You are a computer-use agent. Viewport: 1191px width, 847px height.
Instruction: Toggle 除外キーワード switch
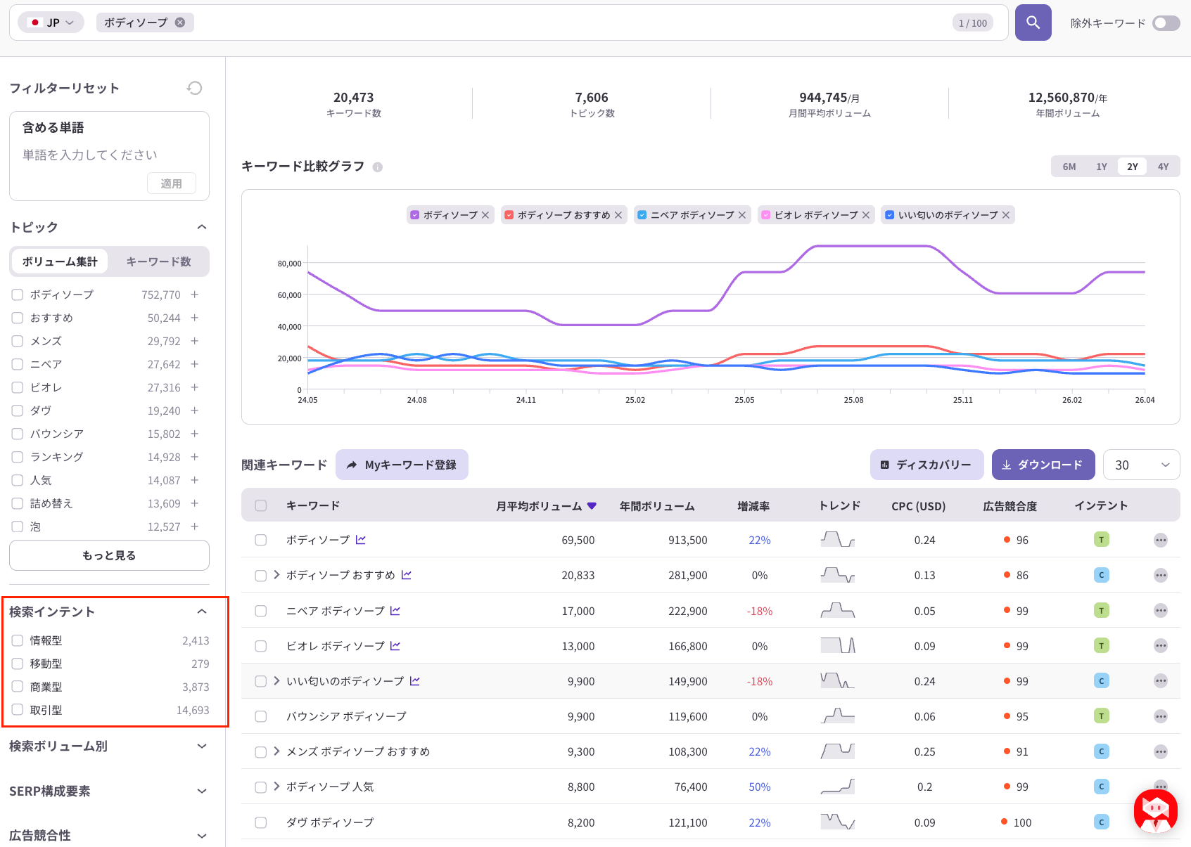point(1166,23)
